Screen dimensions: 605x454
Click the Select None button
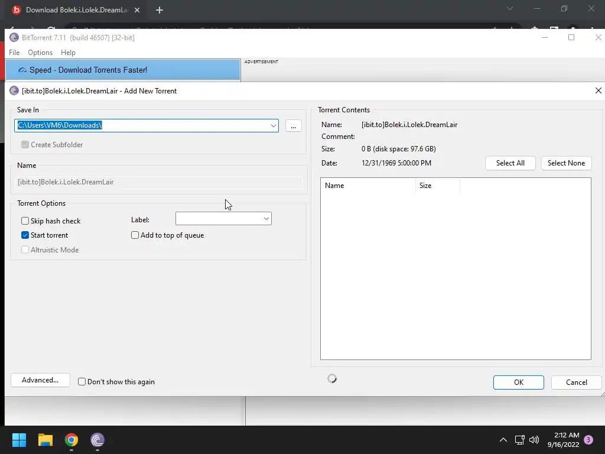pos(566,163)
